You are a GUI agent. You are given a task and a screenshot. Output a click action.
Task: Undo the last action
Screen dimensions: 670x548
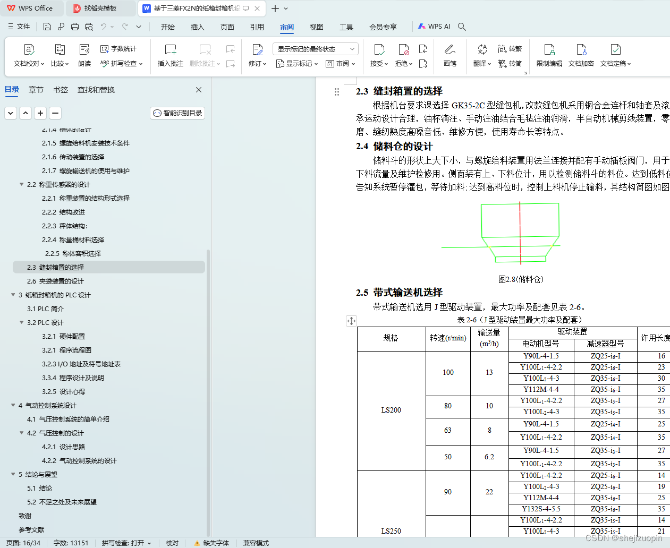coord(104,27)
